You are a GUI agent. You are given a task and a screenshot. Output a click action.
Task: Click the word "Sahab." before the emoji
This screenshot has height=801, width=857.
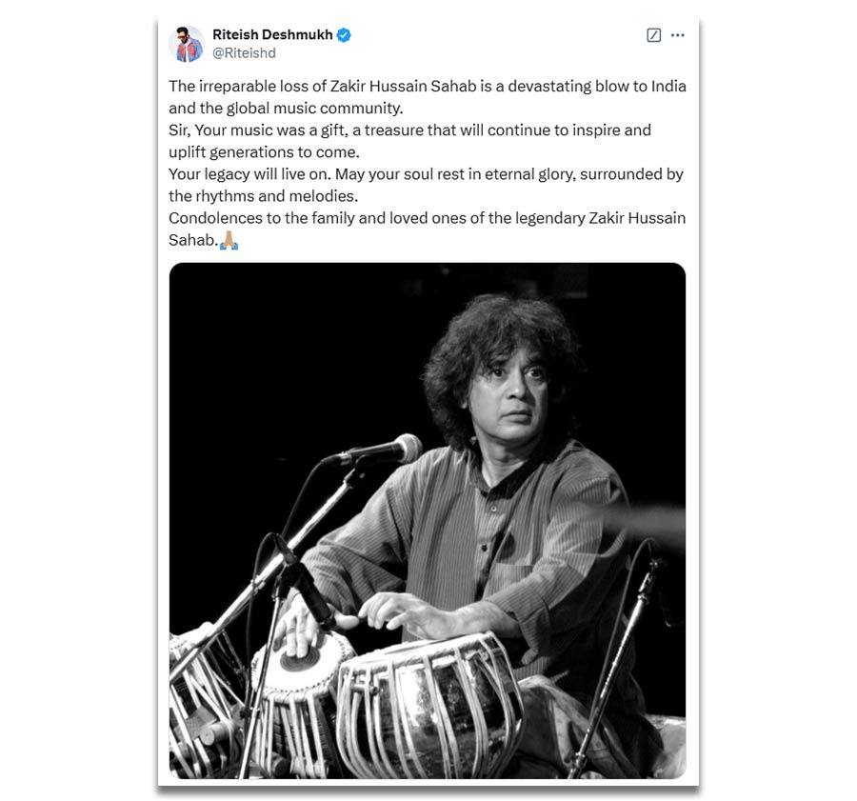(193, 240)
